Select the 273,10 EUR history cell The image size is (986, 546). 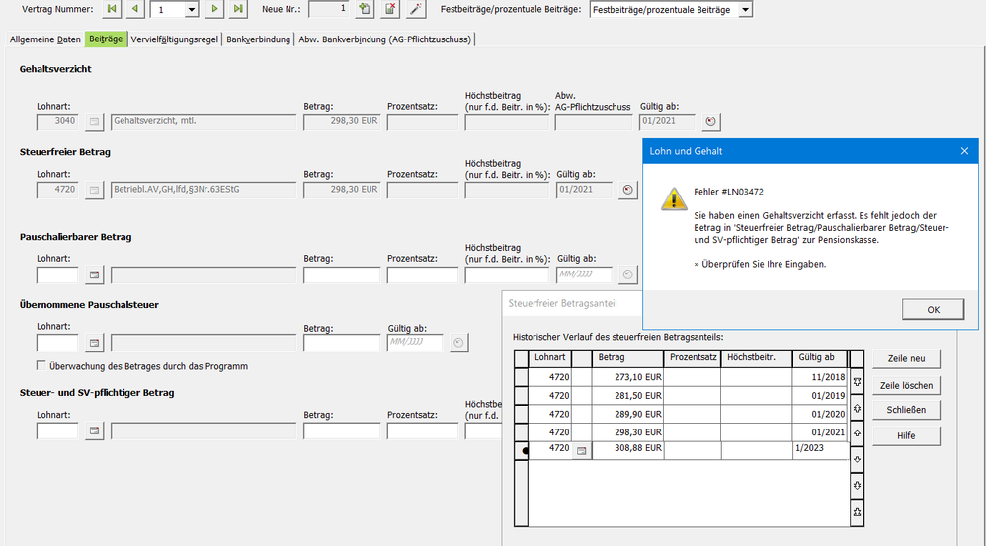(x=627, y=377)
